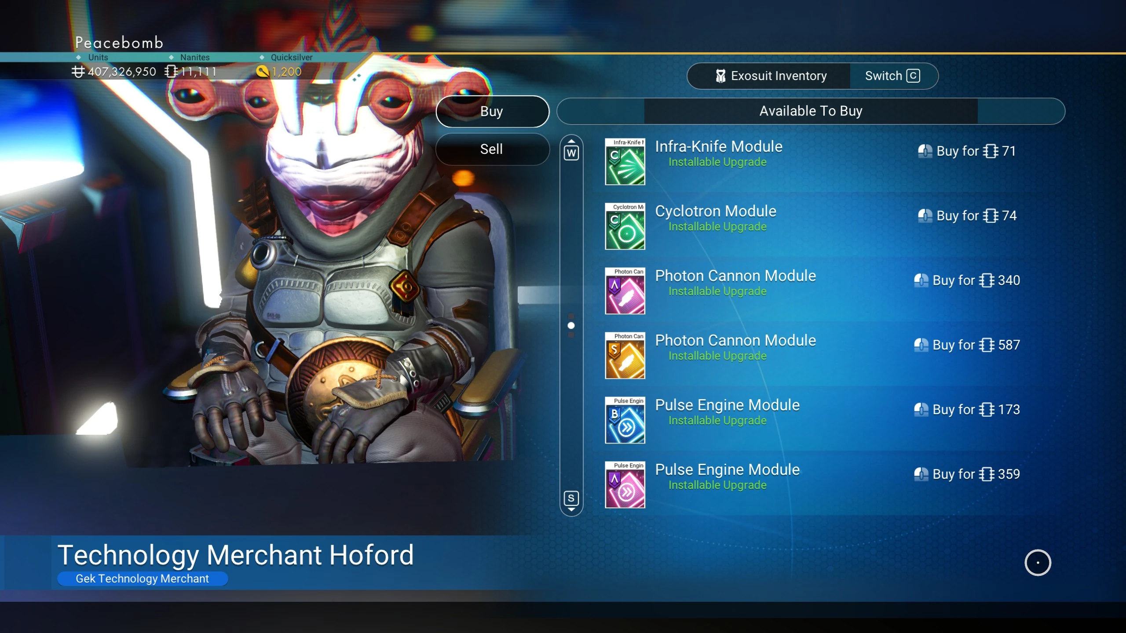Click the Quicksilver currency icon
This screenshot has height=633, width=1126.
pyautogui.click(x=262, y=71)
